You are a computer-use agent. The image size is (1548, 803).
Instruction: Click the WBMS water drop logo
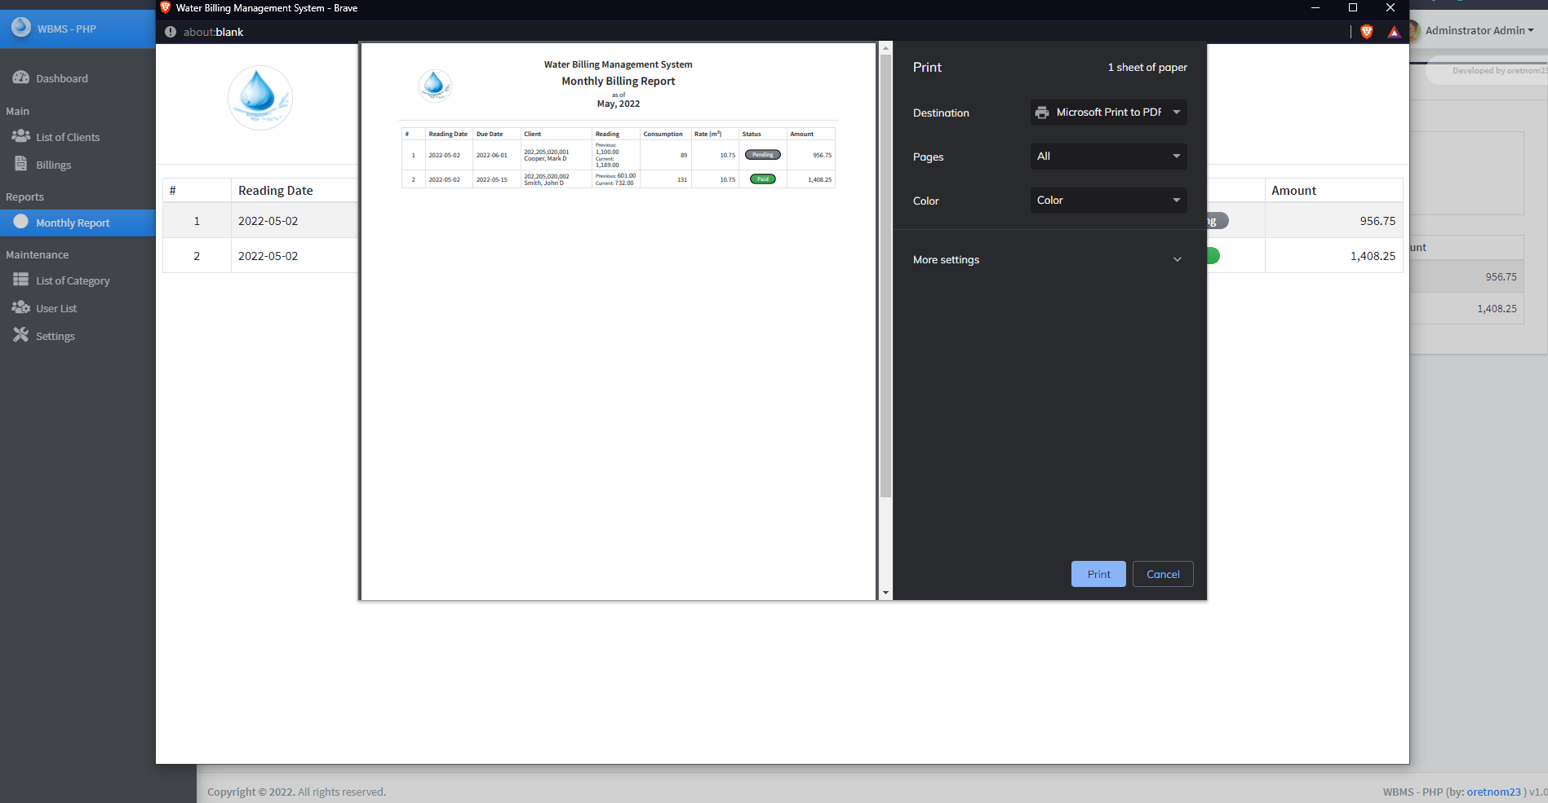20,27
